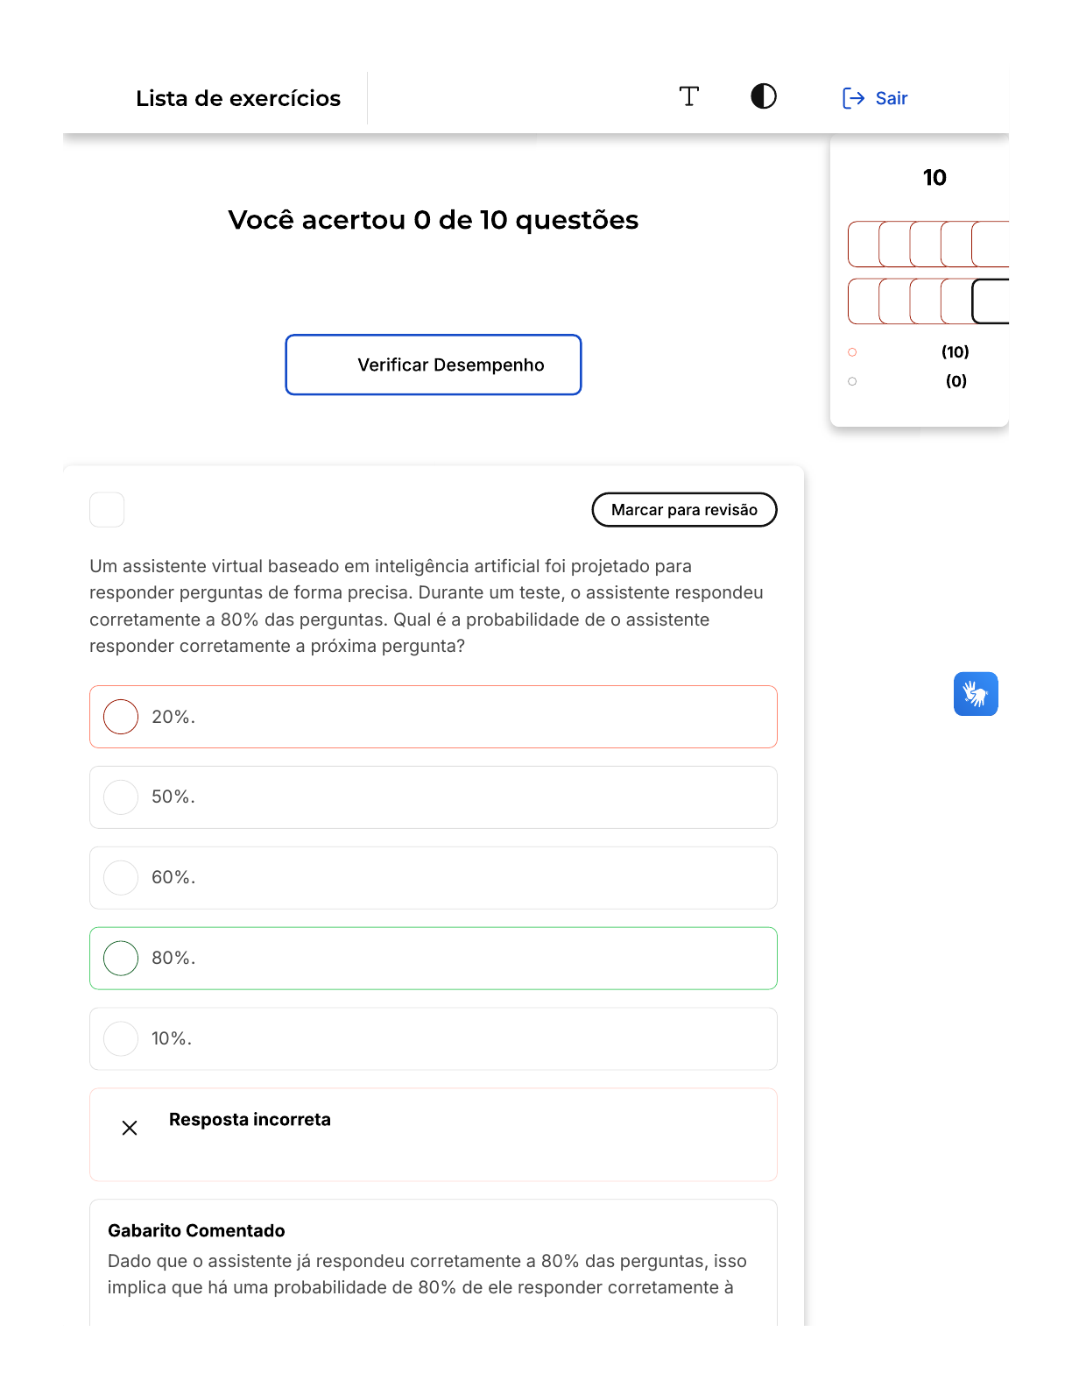Click the first box in the second navigator row
The width and height of the screenshot is (1072, 1388).
(x=863, y=301)
